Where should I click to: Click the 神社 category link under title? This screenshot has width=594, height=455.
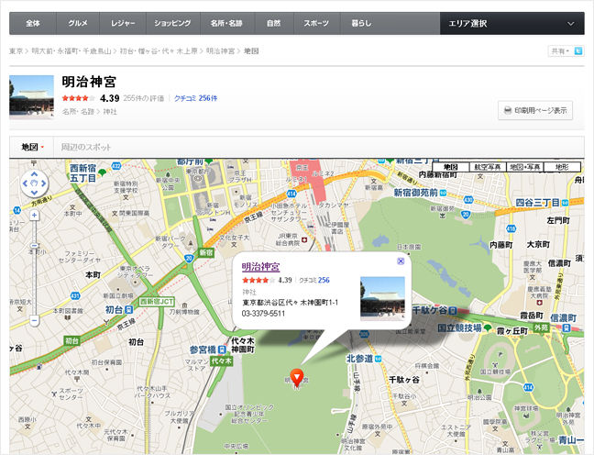point(110,112)
